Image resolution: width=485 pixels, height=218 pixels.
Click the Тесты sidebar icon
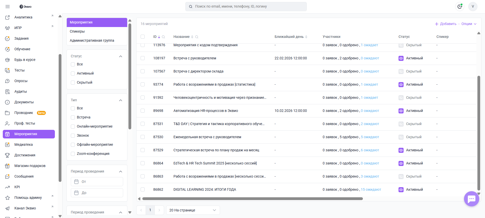tap(7, 70)
